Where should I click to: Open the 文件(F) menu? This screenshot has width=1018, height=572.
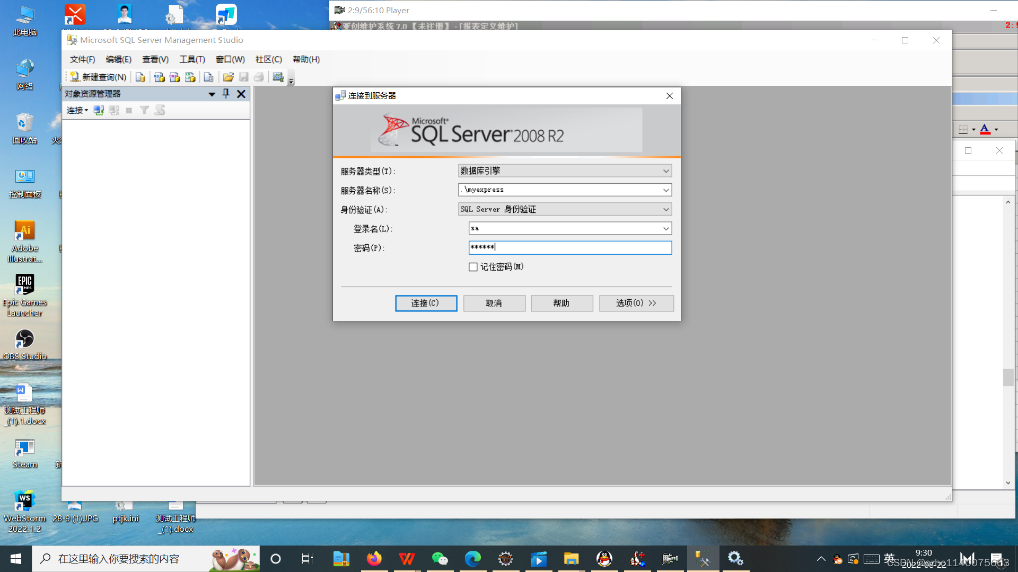[83, 59]
